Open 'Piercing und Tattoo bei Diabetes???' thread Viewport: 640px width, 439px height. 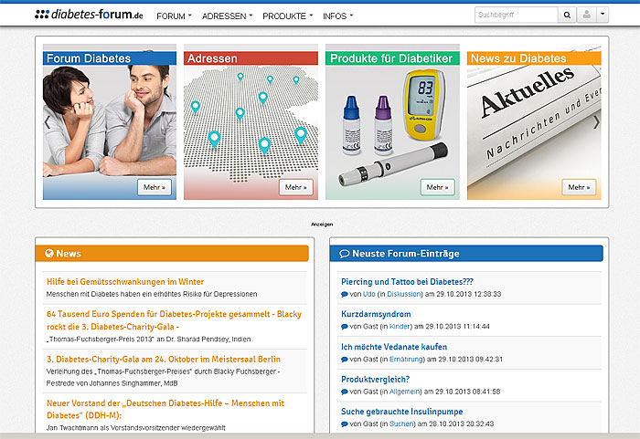(x=407, y=282)
